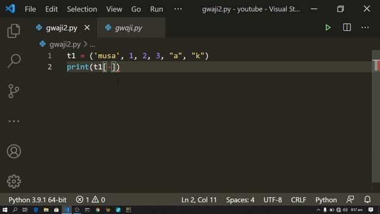Open the Windows Action Center

370,210
